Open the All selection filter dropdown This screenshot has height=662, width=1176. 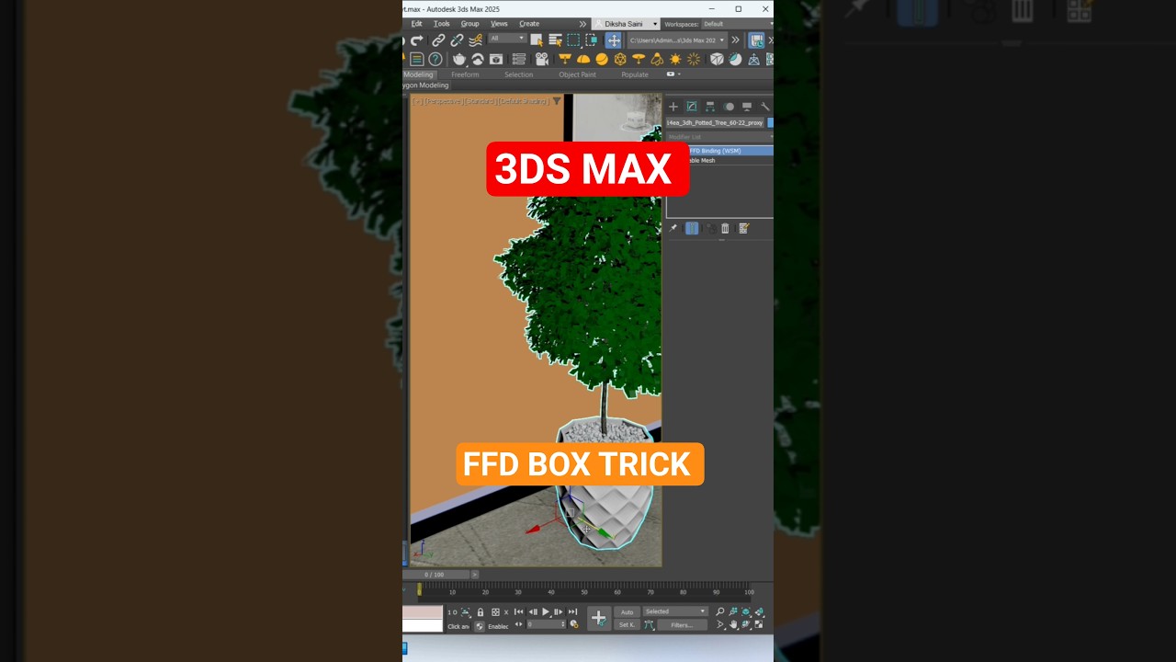click(x=507, y=39)
